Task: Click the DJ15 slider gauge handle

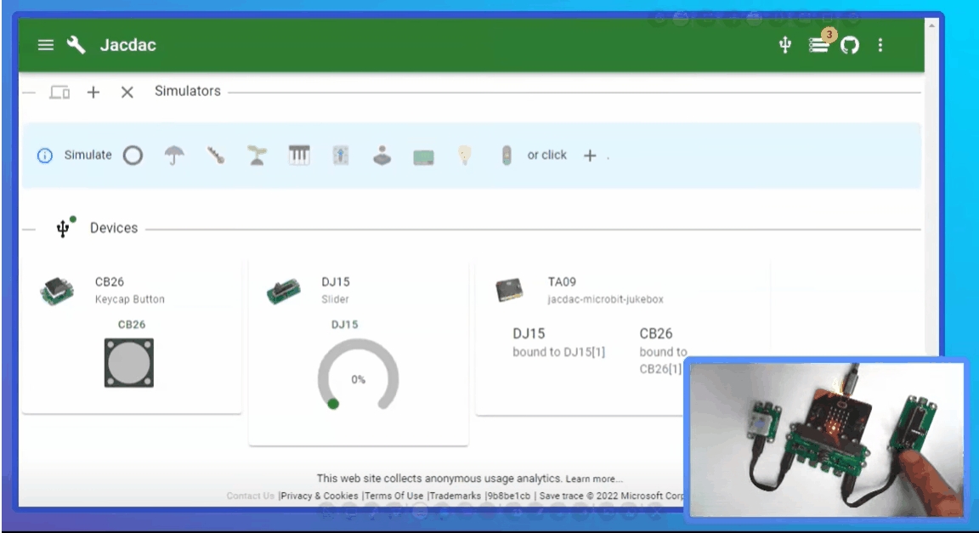Action: coord(333,404)
